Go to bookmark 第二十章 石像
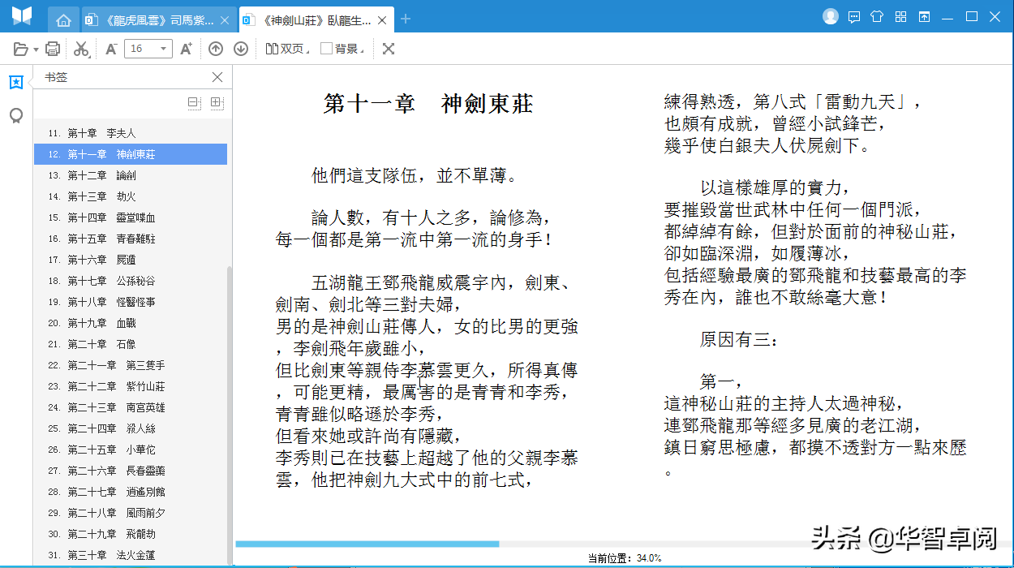The image size is (1014, 568). (131, 344)
